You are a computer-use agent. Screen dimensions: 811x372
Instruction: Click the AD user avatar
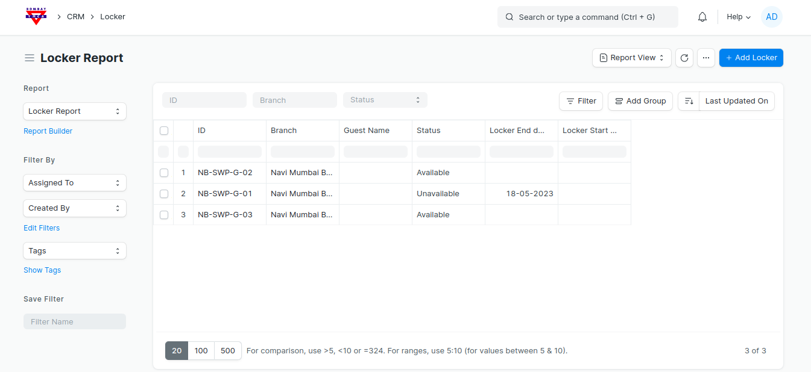[x=771, y=17]
